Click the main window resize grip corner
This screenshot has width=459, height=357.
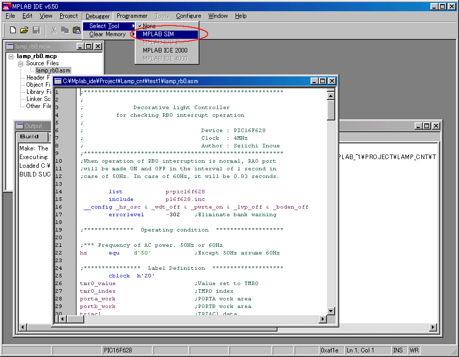(x=454, y=351)
